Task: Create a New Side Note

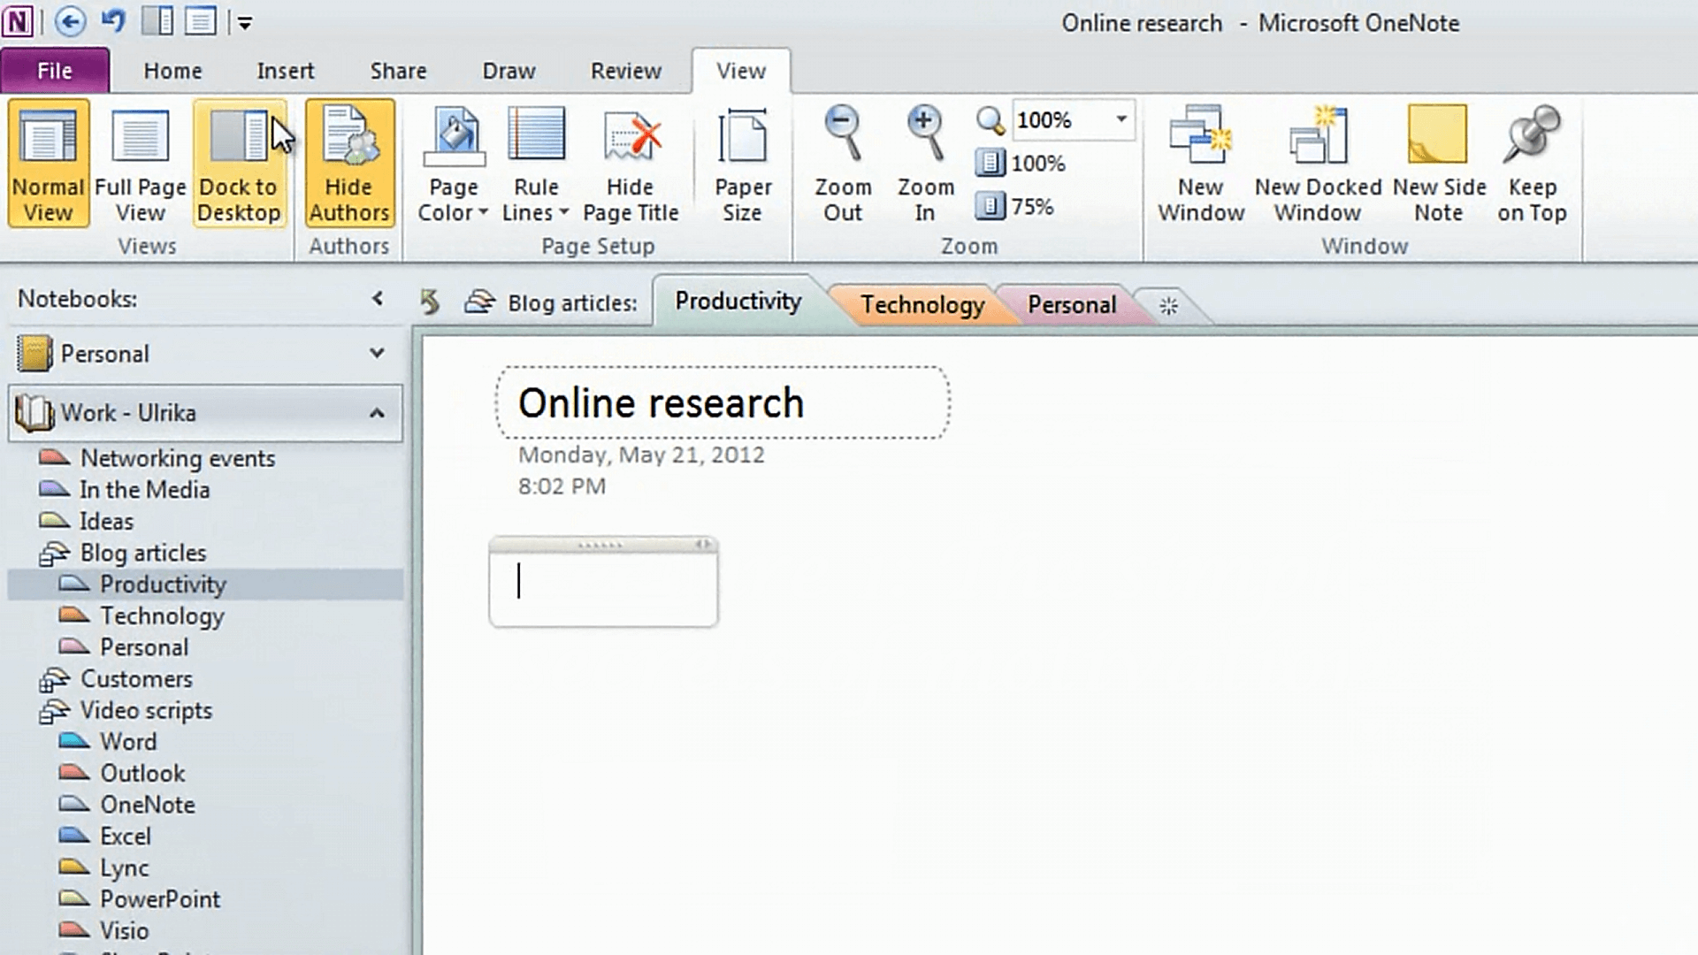Action: coord(1439,164)
